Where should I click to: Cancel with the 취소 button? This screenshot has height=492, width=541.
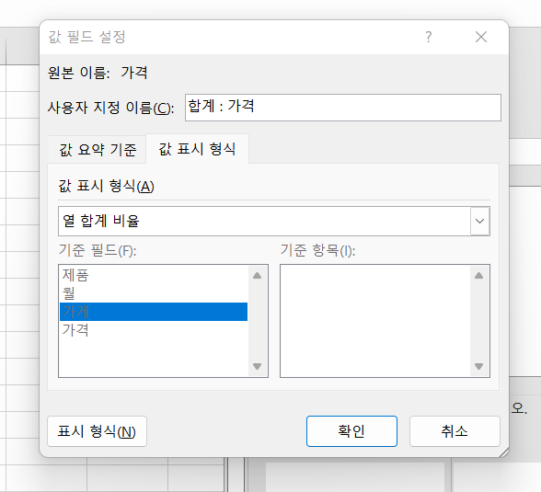click(x=455, y=431)
